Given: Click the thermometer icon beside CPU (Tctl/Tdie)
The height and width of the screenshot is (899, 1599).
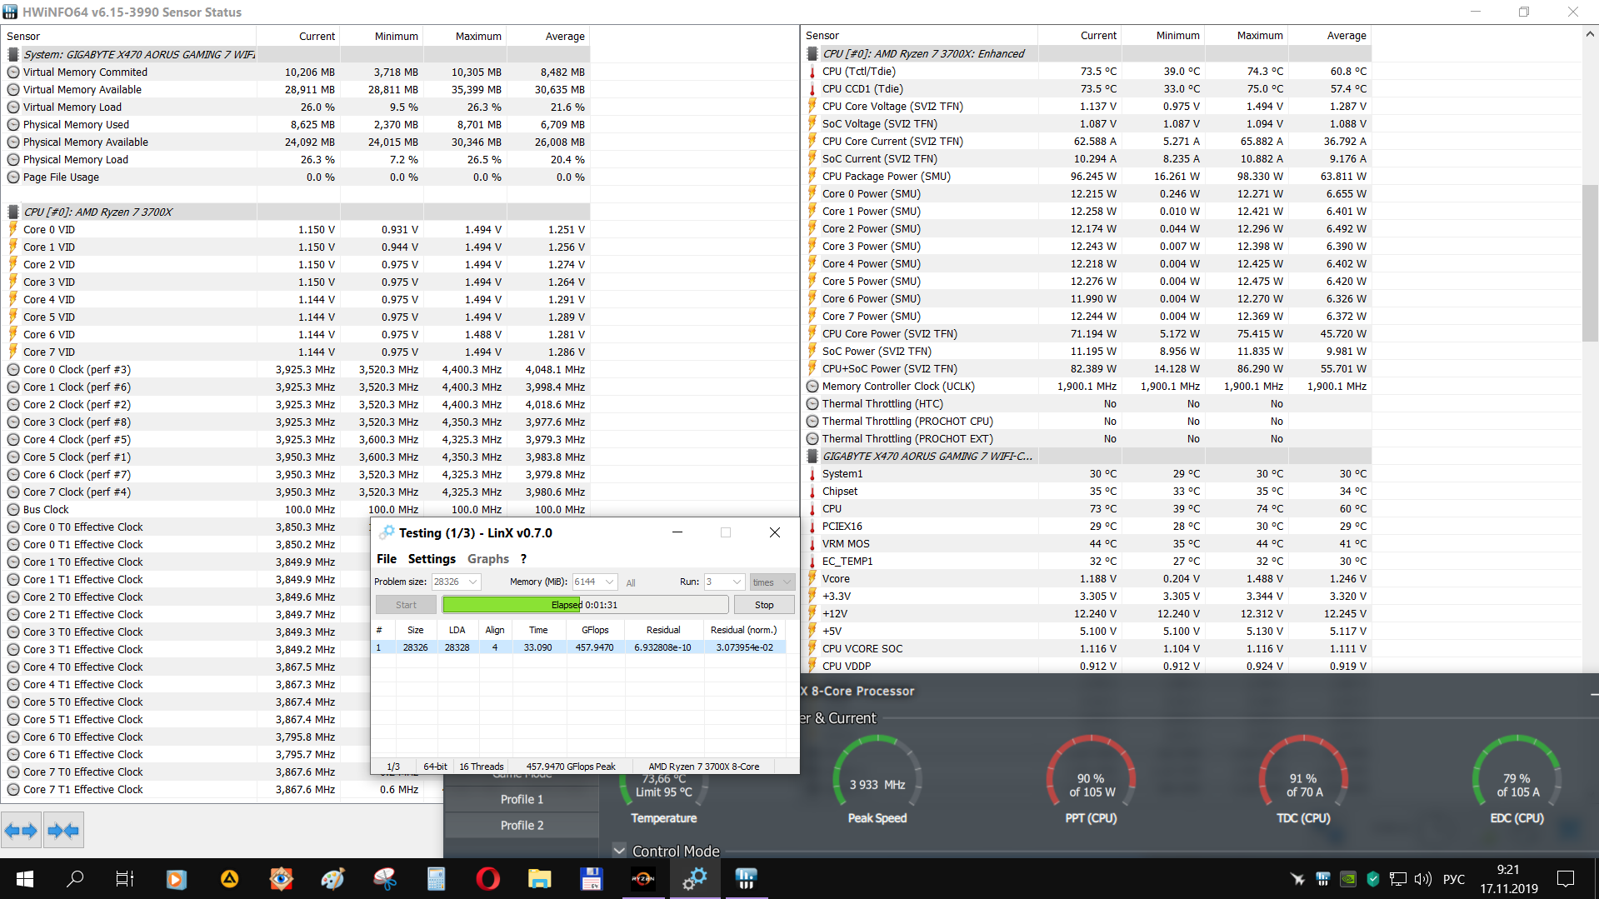Looking at the screenshot, I should 812,72.
